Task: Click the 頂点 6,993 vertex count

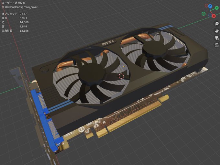Action: 14,18
